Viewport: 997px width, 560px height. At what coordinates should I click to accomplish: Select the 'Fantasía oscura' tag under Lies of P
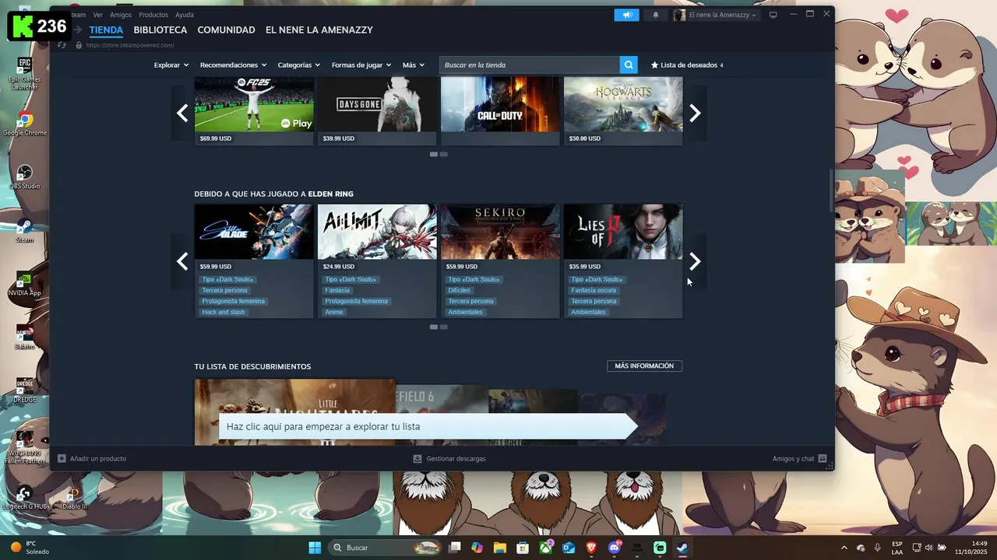coord(594,290)
